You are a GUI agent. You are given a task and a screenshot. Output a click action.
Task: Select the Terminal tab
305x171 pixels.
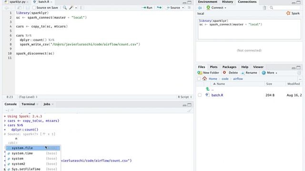28,104
